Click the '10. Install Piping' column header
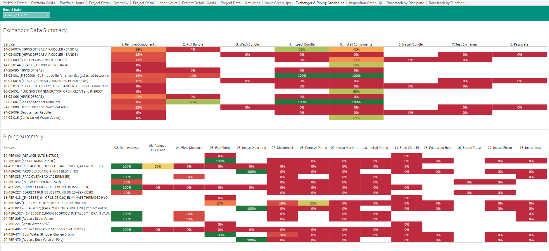 click(x=375, y=148)
